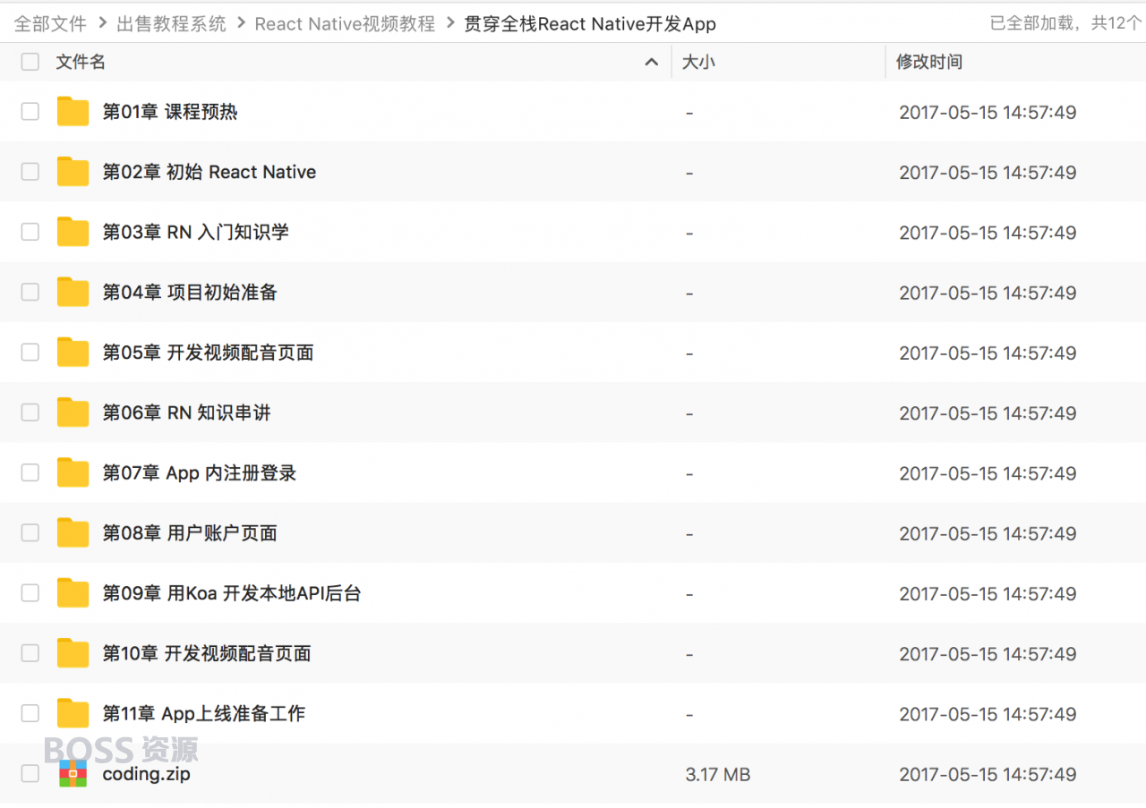Image resolution: width=1146 pixels, height=808 pixels.
Task: Open React Native视频教程 breadcrumb link
Action: pyautogui.click(x=345, y=24)
